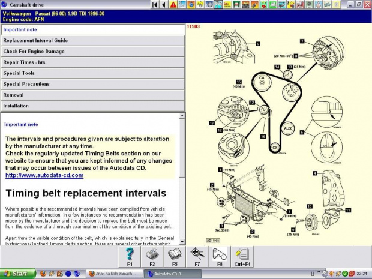
Task: Open the orange key programming toolbar icon
Action: (254, 5)
